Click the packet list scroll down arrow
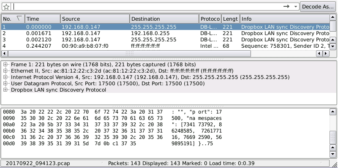The image size is (338, 168). [x=333, y=46]
